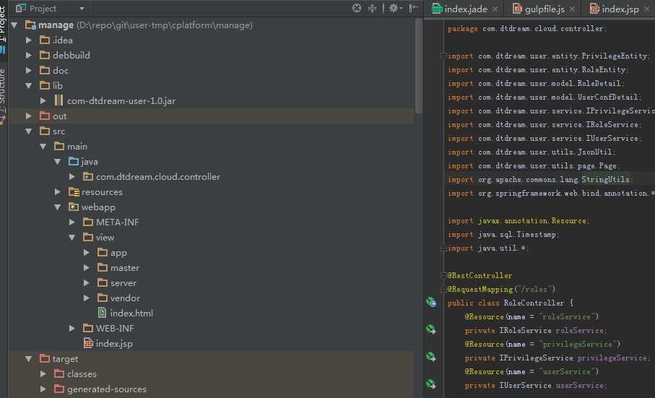Click the privilegeService field gutter icon
Viewport: 655px width, 398px height.
point(431,357)
